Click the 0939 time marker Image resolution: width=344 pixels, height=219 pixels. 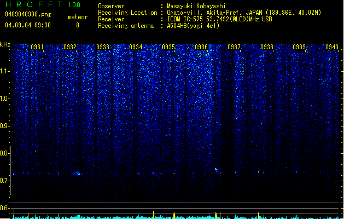pos(299,47)
